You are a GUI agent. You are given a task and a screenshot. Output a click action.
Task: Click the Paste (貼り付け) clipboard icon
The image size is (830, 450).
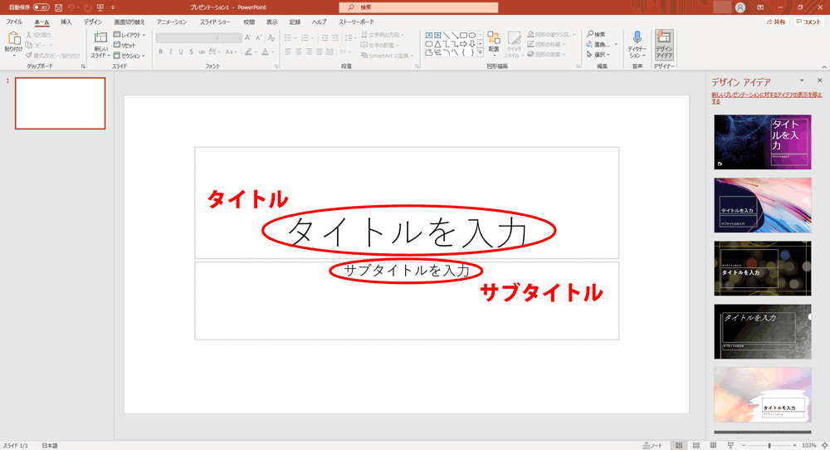tap(14, 39)
